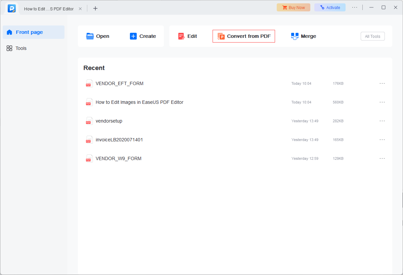The width and height of the screenshot is (403, 275).
Task: Click the 176KB size of VENDOR_EFT_FORM
Action: point(338,83)
